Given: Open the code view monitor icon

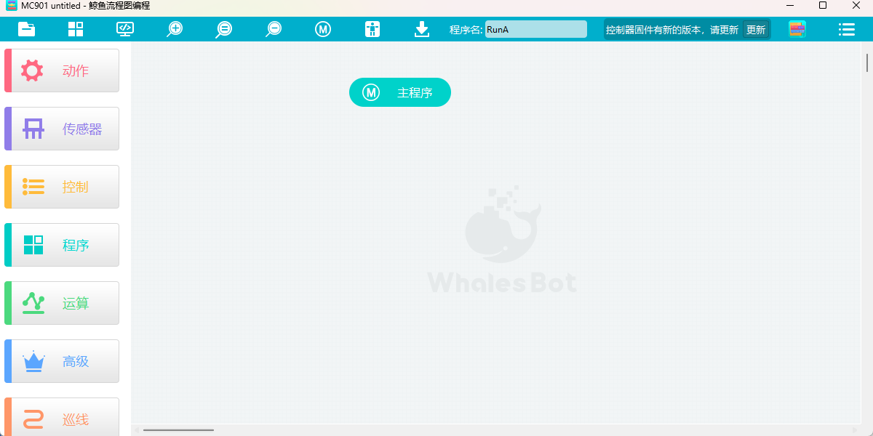Looking at the screenshot, I should tap(125, 29).
